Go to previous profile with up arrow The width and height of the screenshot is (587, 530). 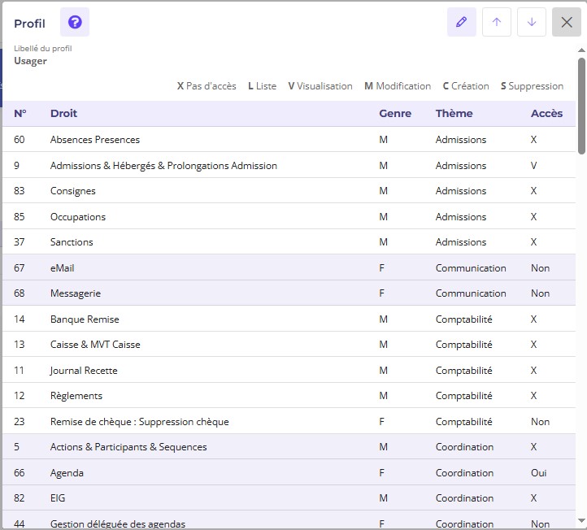click(497, 23)
